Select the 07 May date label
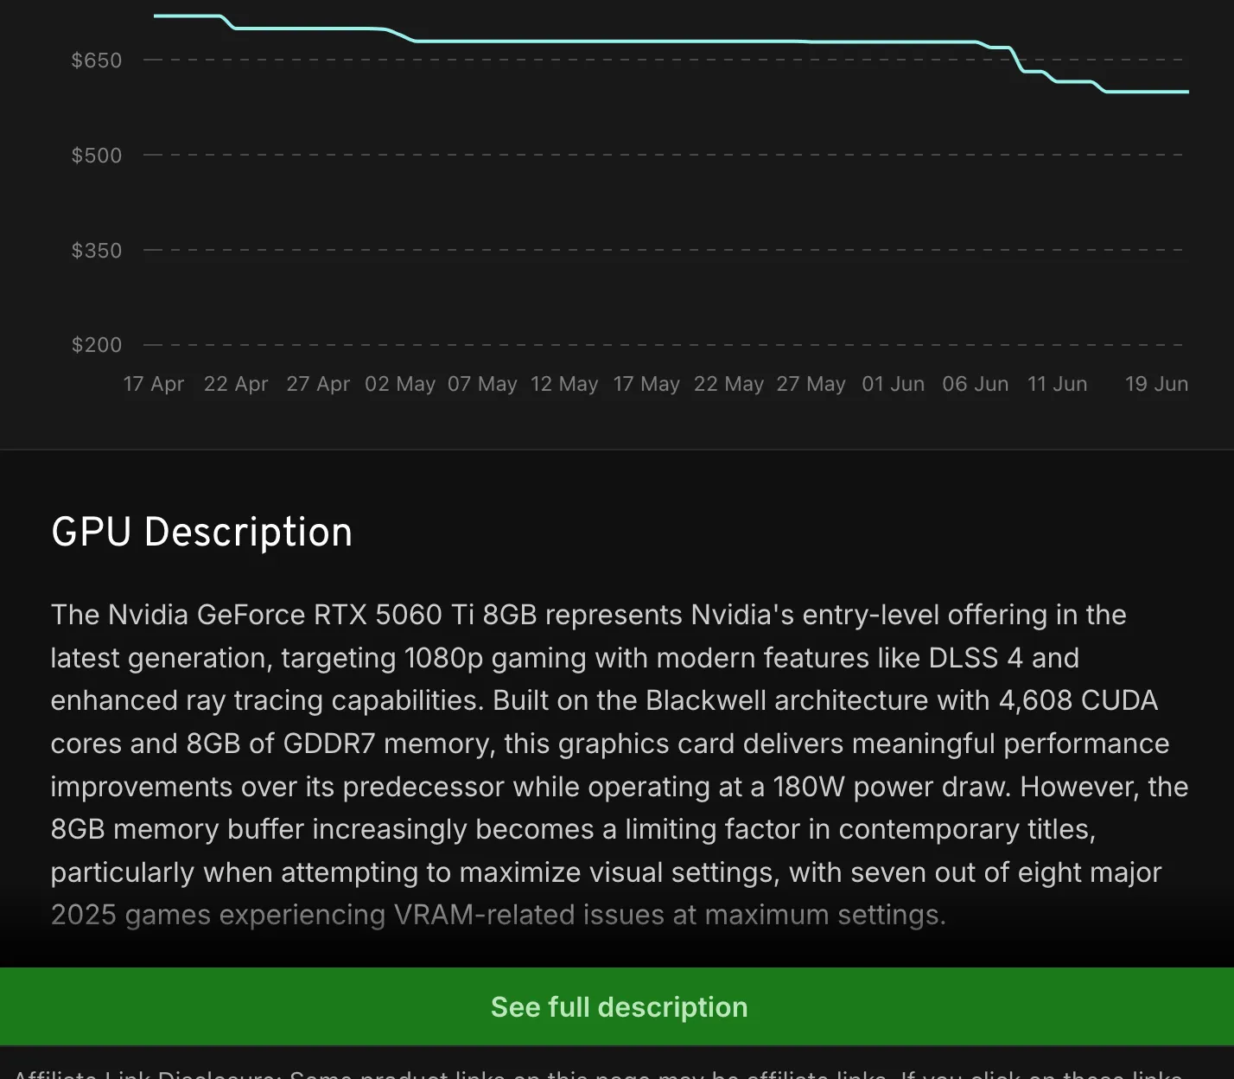This screenshot has height=1079, width=1234. point(482,384)
